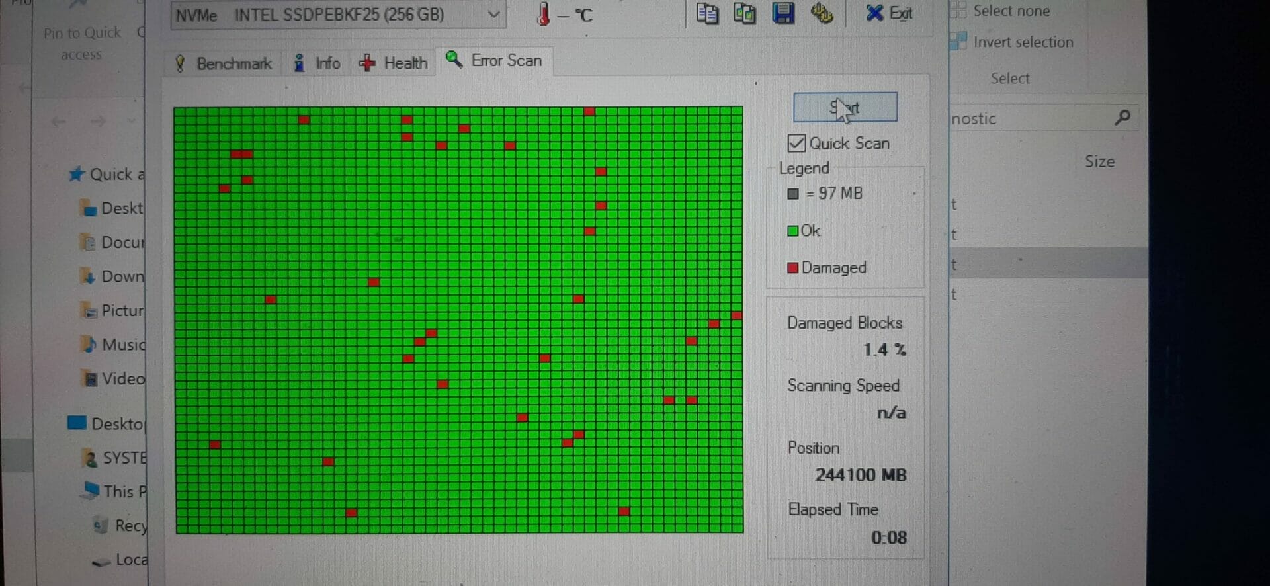This screenshot has height=586, width=1270.
Task: Click the copy screenshot to clipboard icon
Action: point(744,13)
